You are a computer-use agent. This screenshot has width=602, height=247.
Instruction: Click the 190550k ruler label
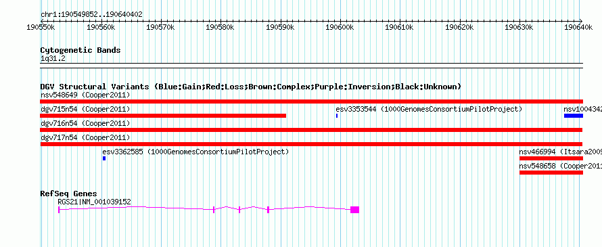pos(41,27)
